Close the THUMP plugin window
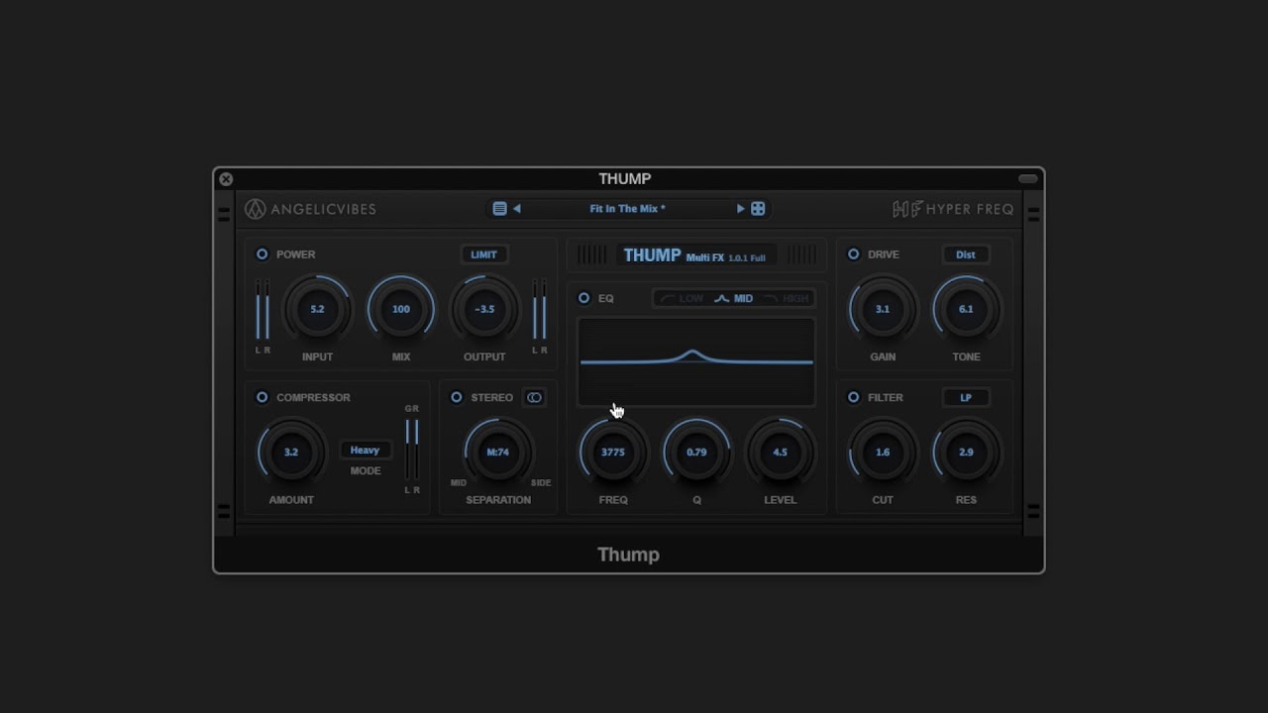Viewport: 1268px width, 713px height. pyautogui.click(x=226, y=179)
